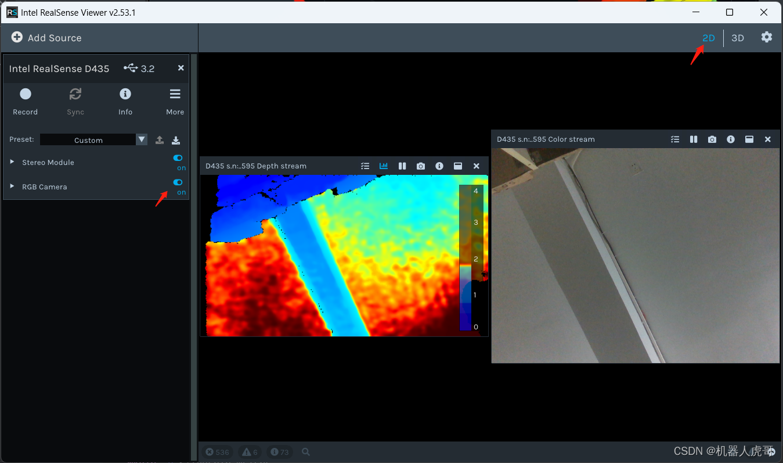The height and width of the screenshot is (463, 783).
Task: Open Depth stream list options icon
Action: [365, 166]
